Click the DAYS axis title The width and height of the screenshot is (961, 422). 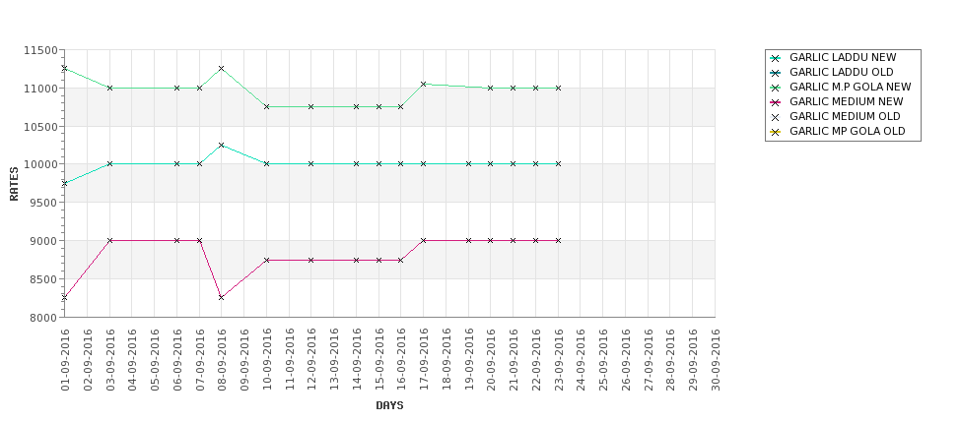point(389,405)
